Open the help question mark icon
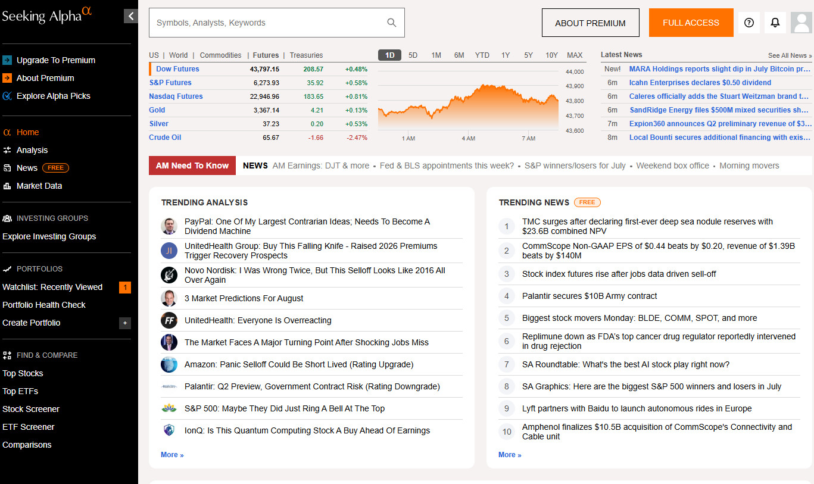 [749, 23]
